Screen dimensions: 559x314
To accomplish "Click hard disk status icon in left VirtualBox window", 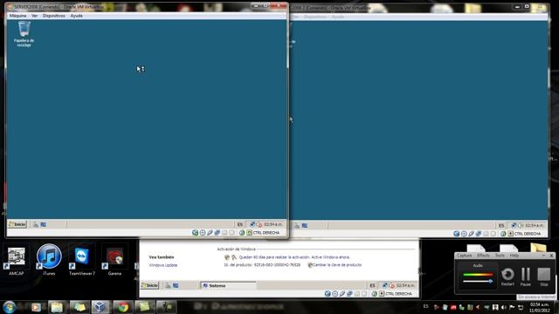I will point(195,233).
